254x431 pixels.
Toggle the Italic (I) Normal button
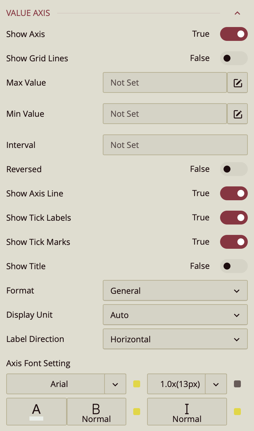[187, 412]
